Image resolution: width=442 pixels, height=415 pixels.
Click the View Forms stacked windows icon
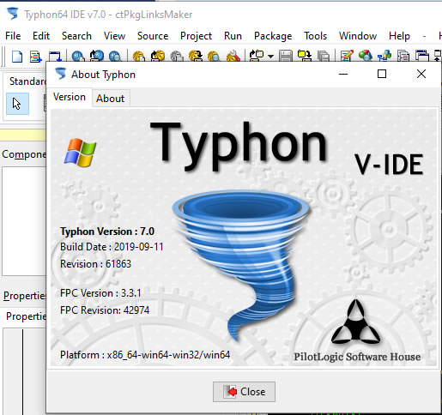pos(422,56)
